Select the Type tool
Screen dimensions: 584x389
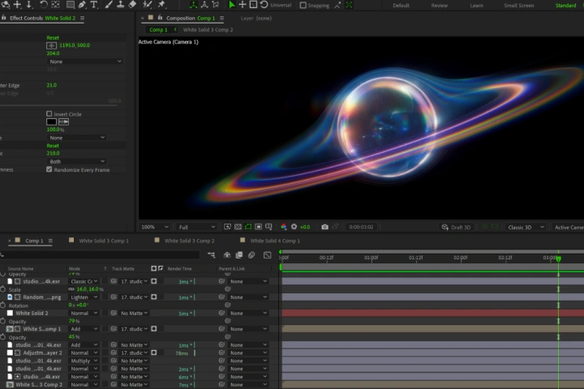(x=94, y=5)
